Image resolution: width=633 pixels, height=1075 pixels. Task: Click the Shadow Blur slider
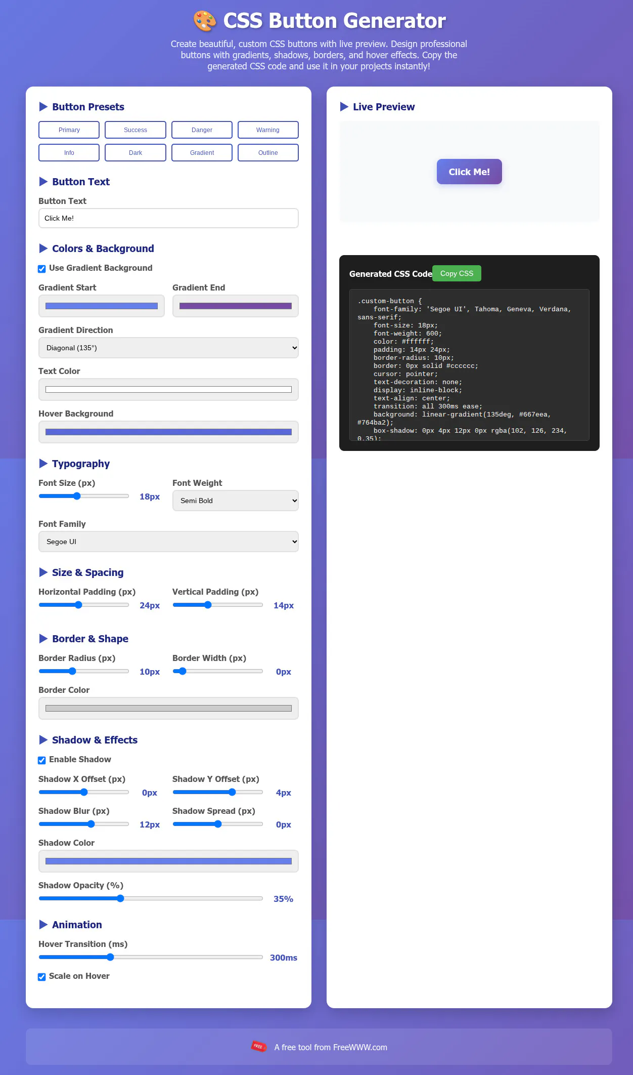tap(84, 824)
